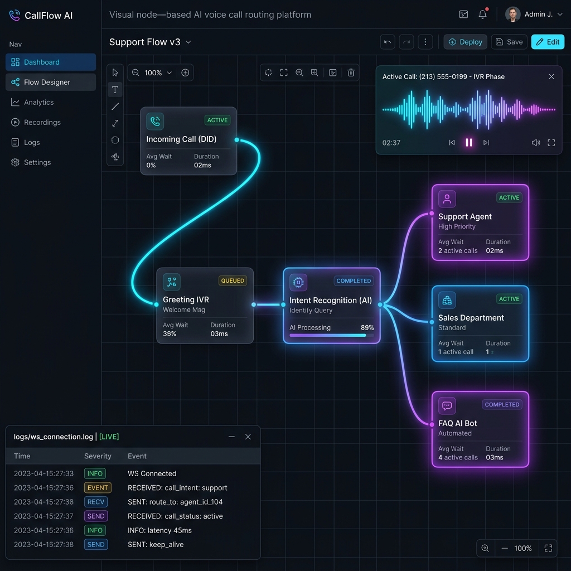This screenshot has height=571, width=571.
Task: Click the trash delete icon in toolbar
Action: [x=351, y=72]
